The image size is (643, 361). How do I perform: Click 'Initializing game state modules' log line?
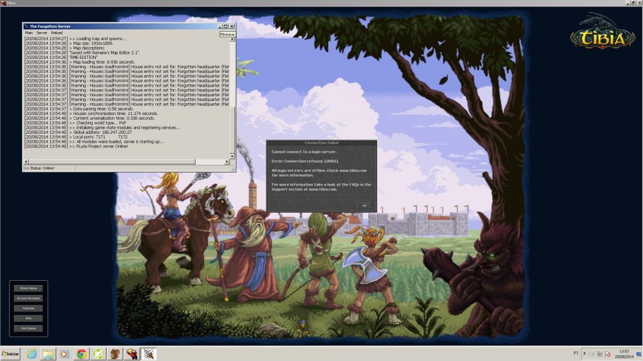tap(102, 128)
